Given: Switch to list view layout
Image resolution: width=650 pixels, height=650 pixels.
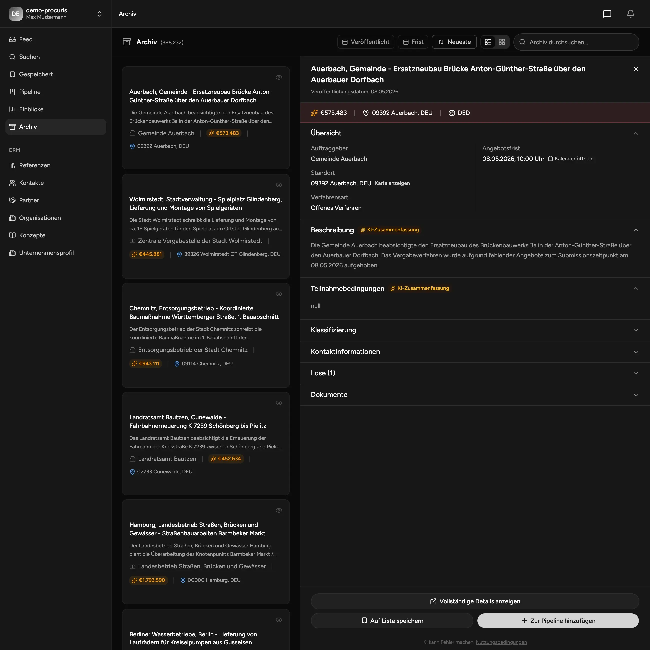Looking at the screenshot, I should click(488, 42).
